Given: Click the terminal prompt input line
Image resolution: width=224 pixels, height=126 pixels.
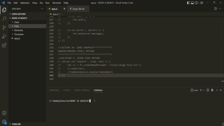Looking at the screenshot, I should (x=70, y=101).
